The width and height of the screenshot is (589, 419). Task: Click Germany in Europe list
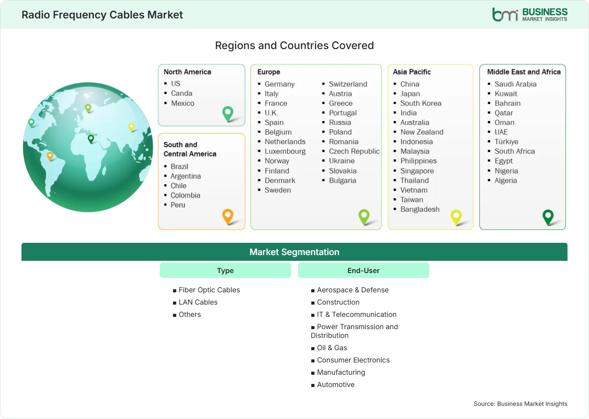280,84
